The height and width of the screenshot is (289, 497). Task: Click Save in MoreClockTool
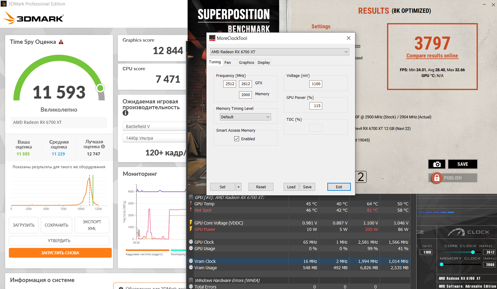[x=307, y=187]
